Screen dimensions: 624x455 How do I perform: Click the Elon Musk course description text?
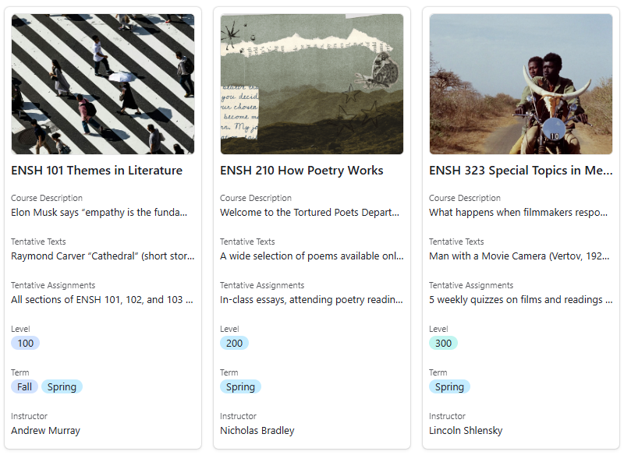click(x=100, y=212)
